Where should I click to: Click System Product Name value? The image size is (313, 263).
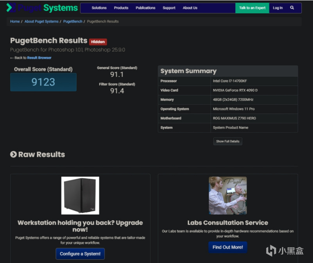tap(231, 128)
